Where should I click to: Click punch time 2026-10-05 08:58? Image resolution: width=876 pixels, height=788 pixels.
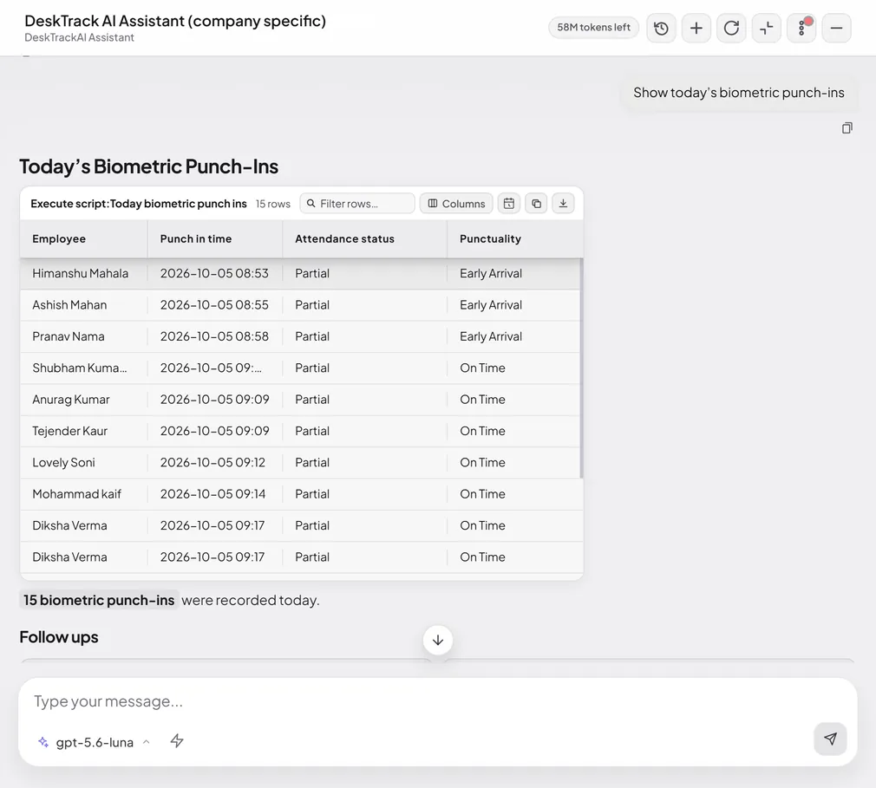point(214,336)
